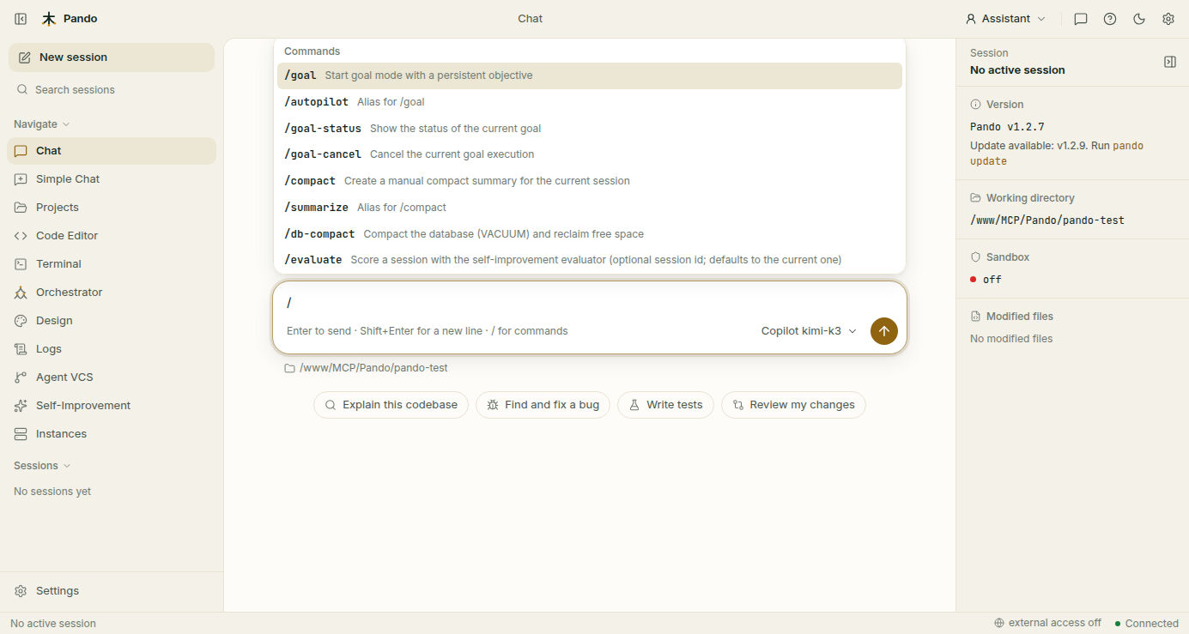1189x634 pixels.
Task: Select the /autopilot command
Action: pyautogui.click(x=590, y=102)
